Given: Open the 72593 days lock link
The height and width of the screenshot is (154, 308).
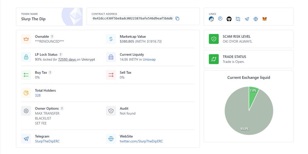Looking at the screenshot, I should click(x=67, y=59).
